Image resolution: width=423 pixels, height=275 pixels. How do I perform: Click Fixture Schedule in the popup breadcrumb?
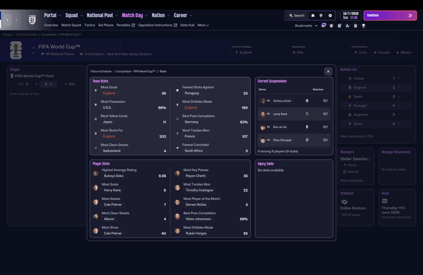click(101, 71)
